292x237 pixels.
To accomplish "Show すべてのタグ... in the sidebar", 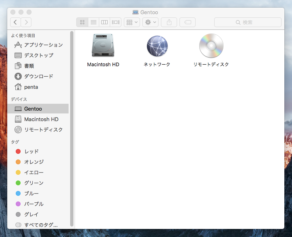I will pyautogui.click(x=39, y=225).
